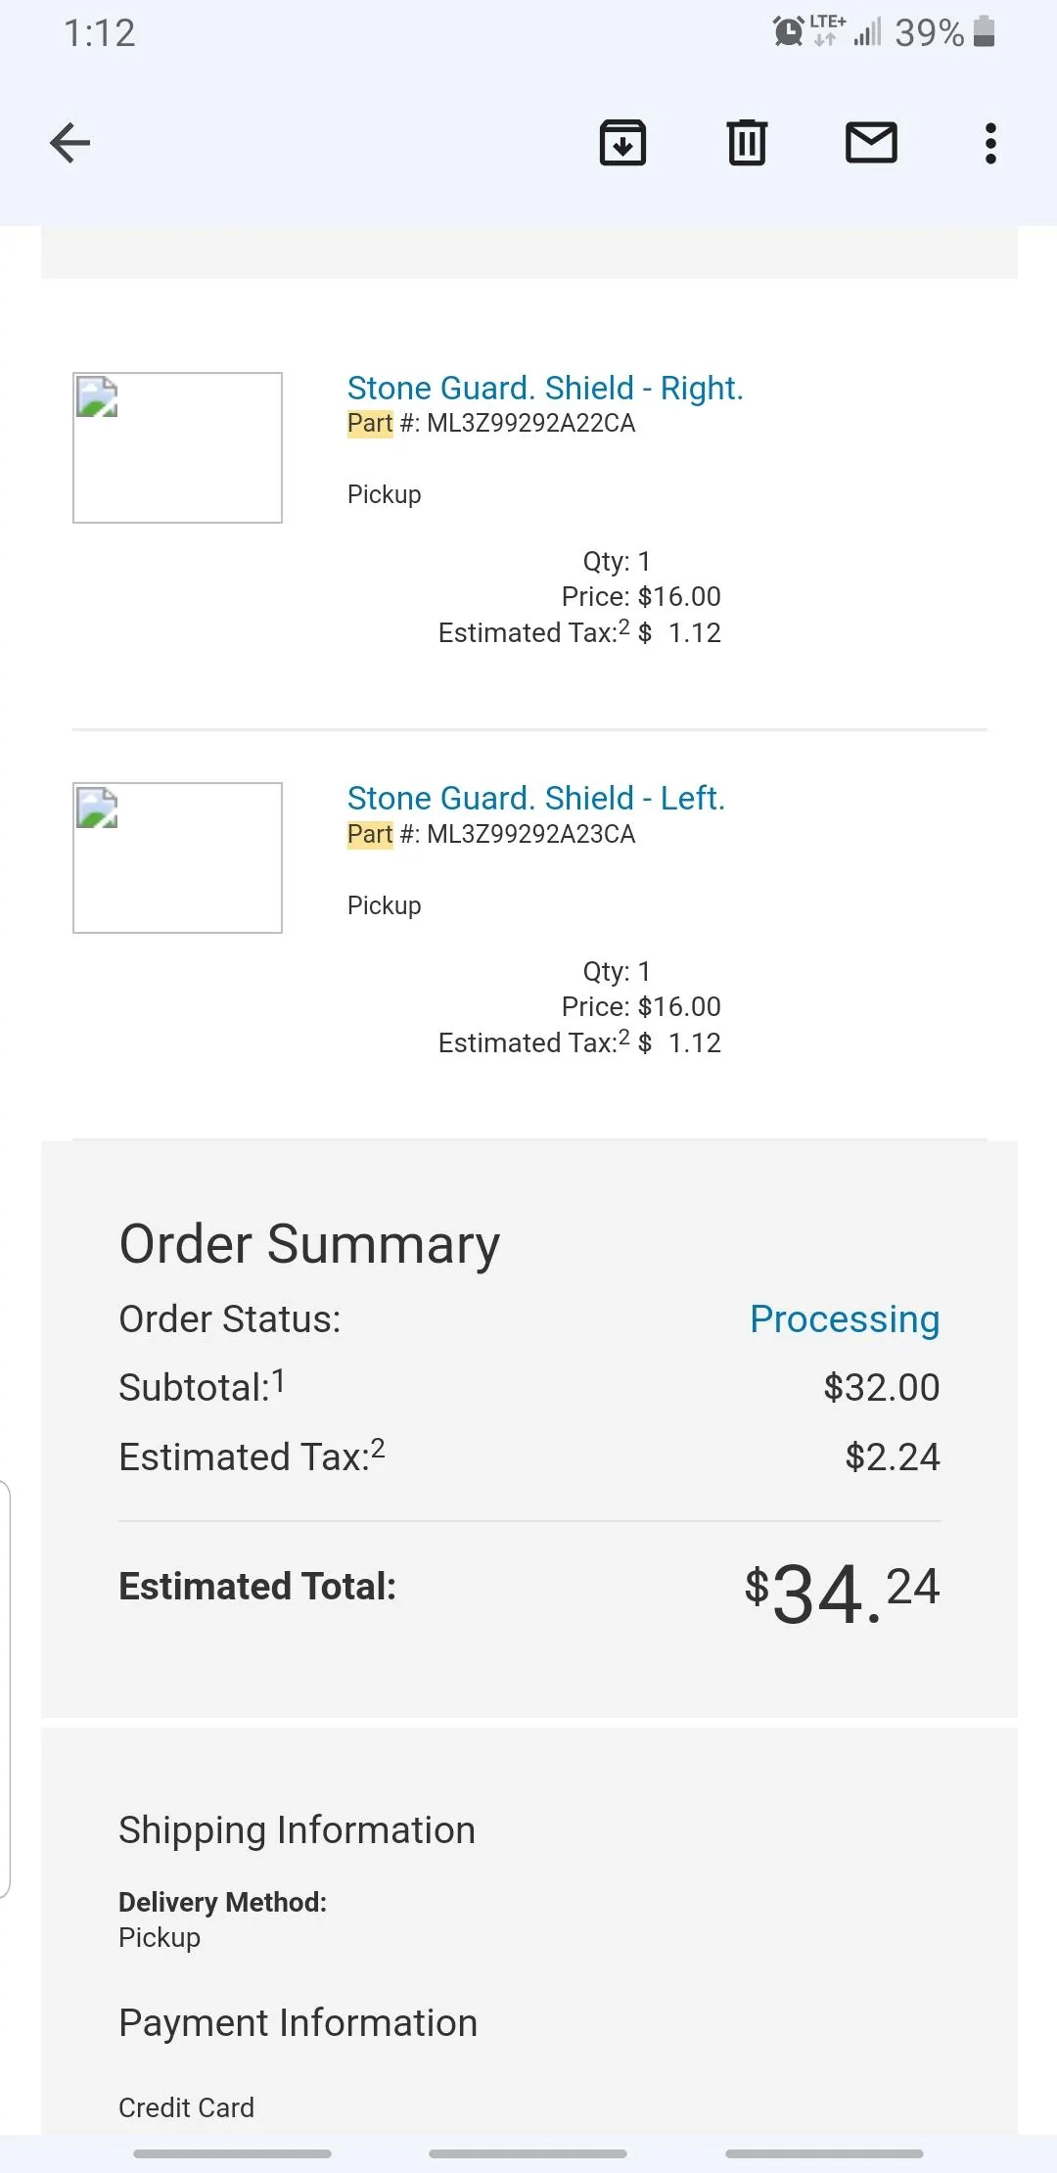Mark email as unread with the envelope icon
The image size is (1057, 2173).
871,143
